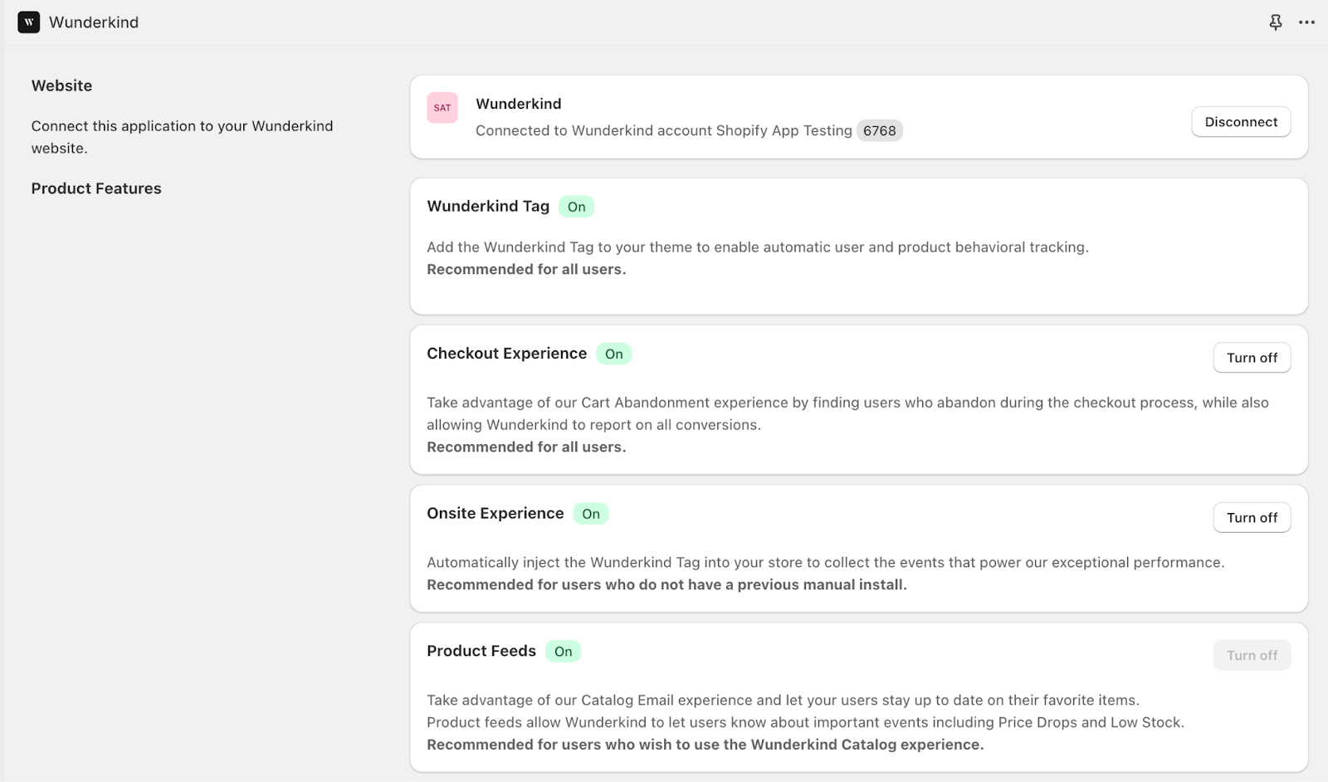Turn off Onsite Experience
1328x782 pixels.
tap(1252, 518)
